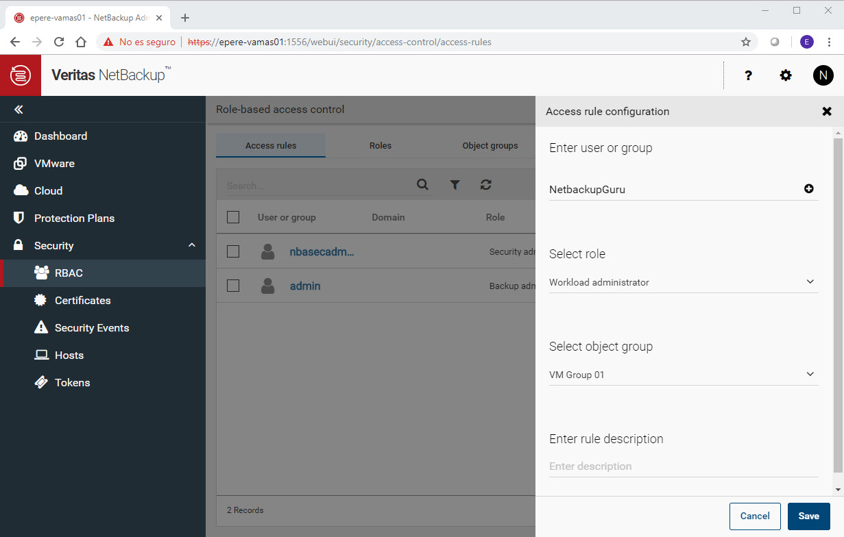Open the nbasecadm user link
844x537 pixels.
point(322,251)
